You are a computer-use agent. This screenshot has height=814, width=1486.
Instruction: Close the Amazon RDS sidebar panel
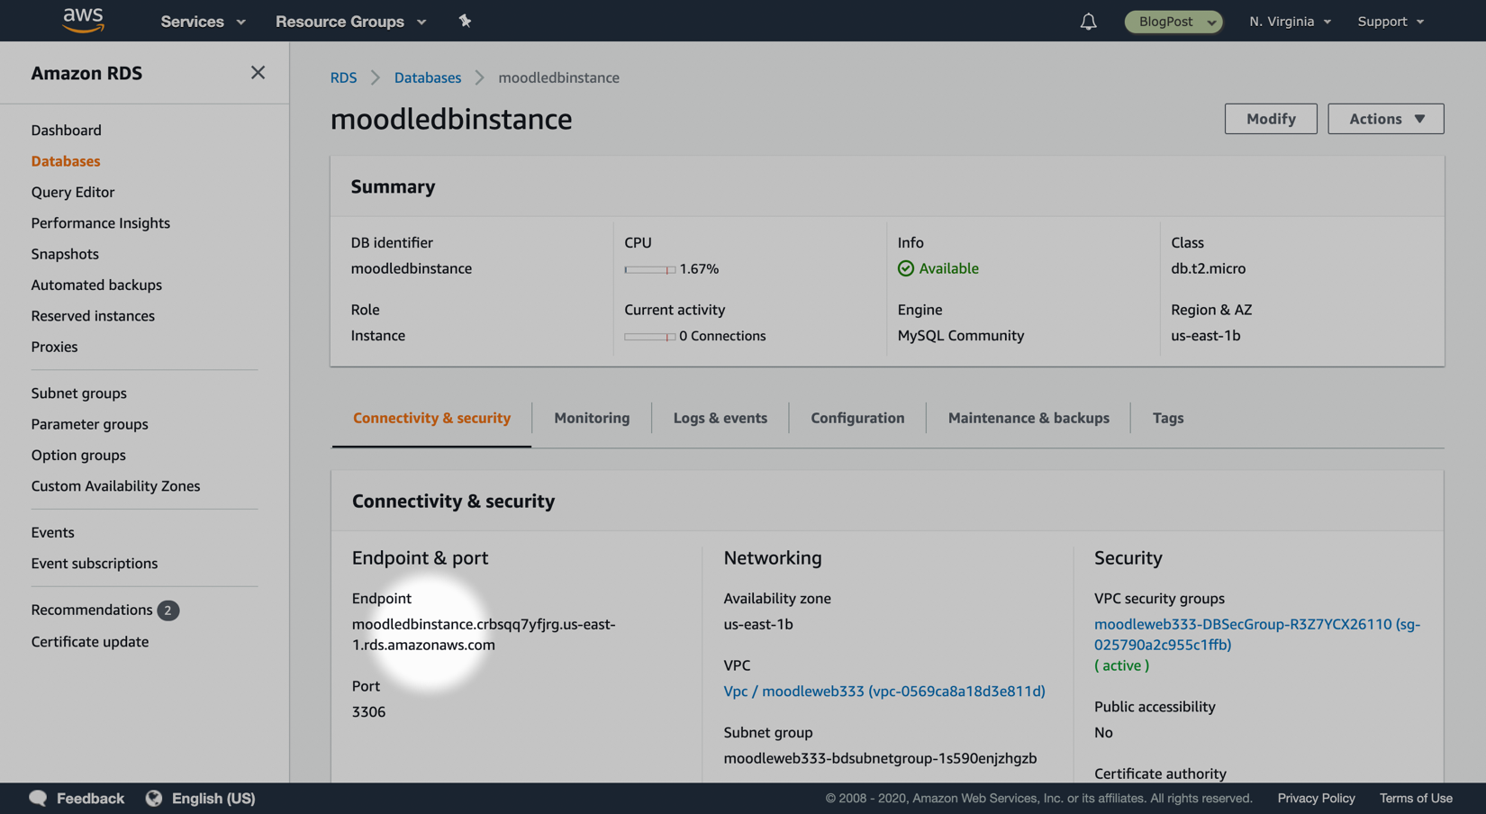pyautogui.click(x=258, y=73)
